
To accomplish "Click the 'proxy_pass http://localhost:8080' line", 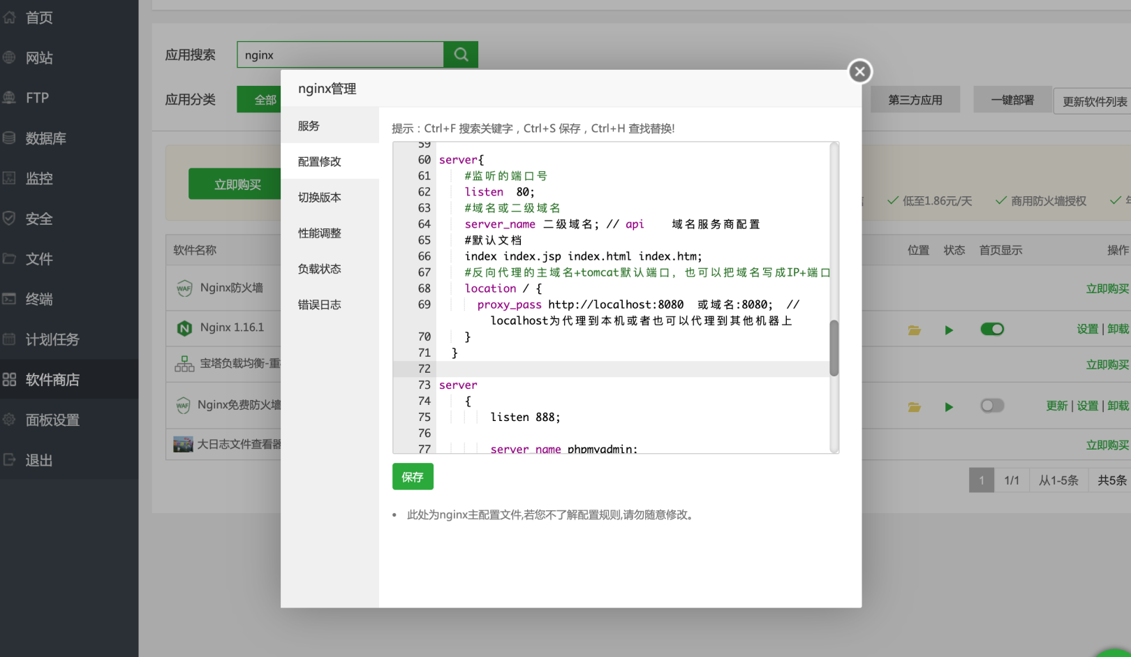I will tap(580, 304).
